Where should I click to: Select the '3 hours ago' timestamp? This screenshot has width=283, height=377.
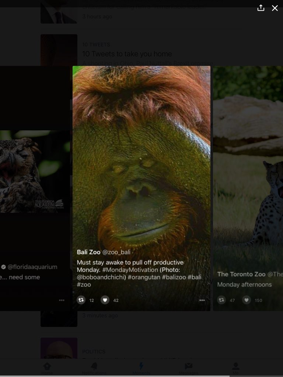pos(97,17)
